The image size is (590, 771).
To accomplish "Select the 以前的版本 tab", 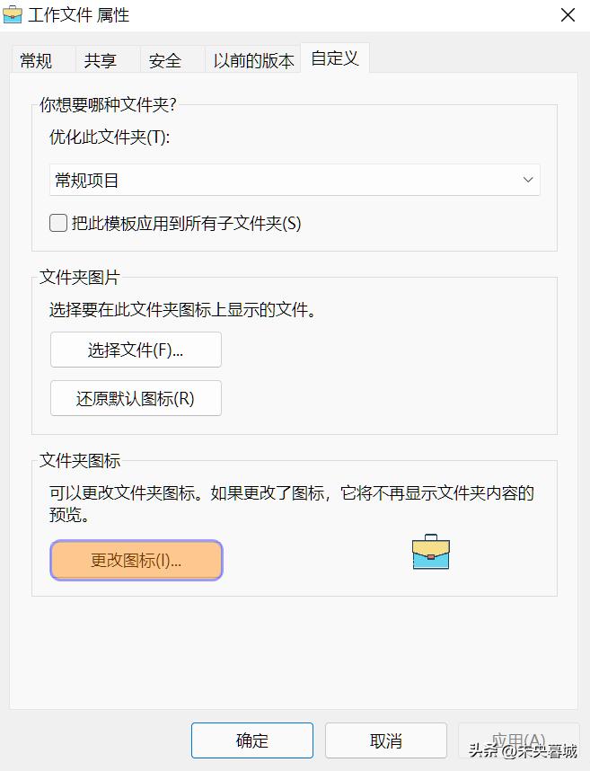I will point(256,60).
